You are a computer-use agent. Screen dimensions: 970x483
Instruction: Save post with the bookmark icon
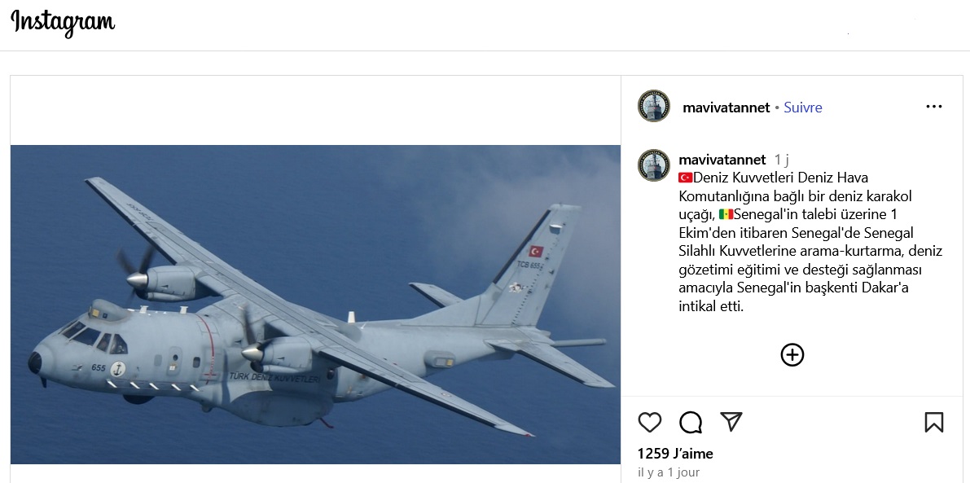coord(933,423)
